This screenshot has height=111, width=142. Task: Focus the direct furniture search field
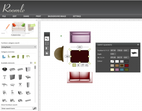(17, 108)
